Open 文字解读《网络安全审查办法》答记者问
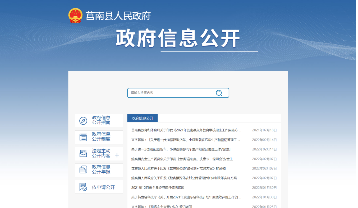Image resolution: width=358 pixels, height=208 pixels. [x=162, y=206]
